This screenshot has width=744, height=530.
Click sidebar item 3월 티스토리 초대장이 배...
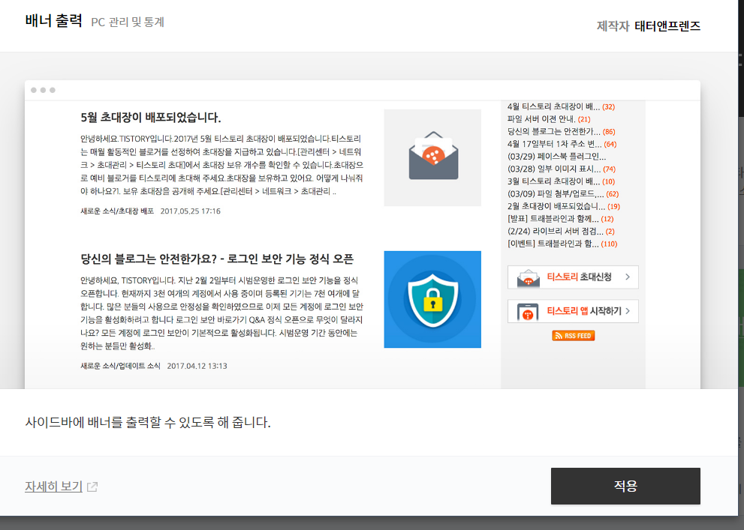point(553,181)
